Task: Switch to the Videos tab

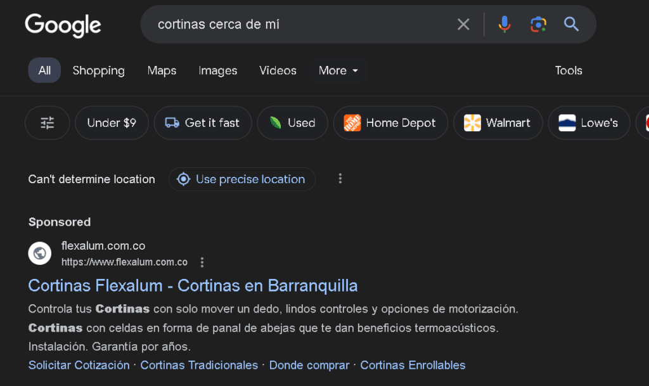Action: click(278, 70)
